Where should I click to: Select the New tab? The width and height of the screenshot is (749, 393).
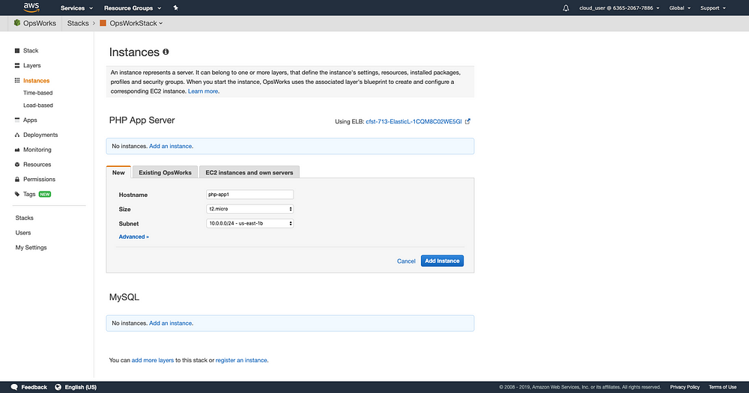click(x=118, y=172)
